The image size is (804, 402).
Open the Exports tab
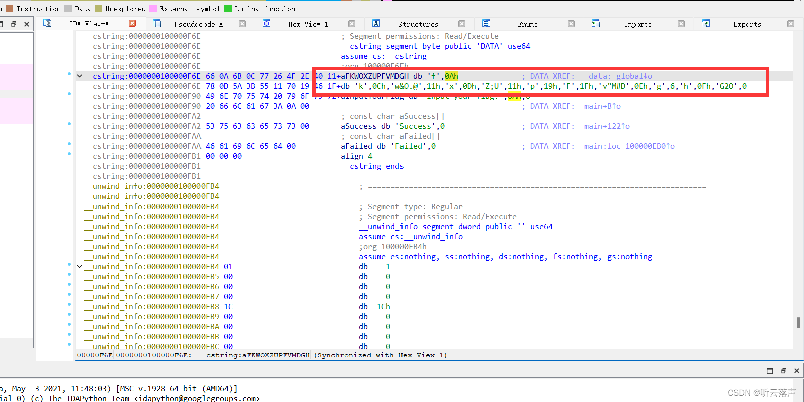(x=747, y=24)
